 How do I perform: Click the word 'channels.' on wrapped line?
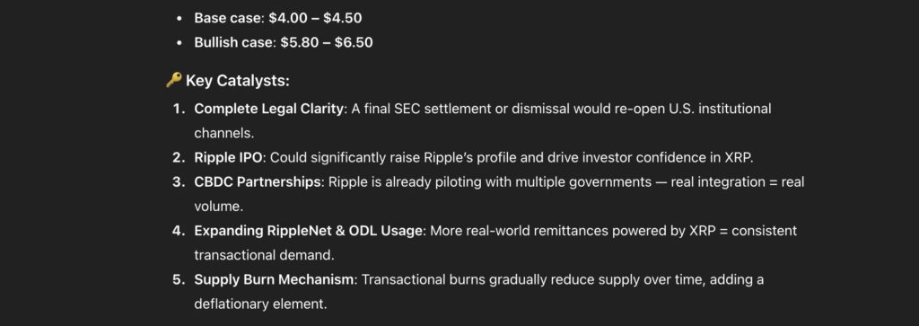pyautogui.click(x=223, y=134)
